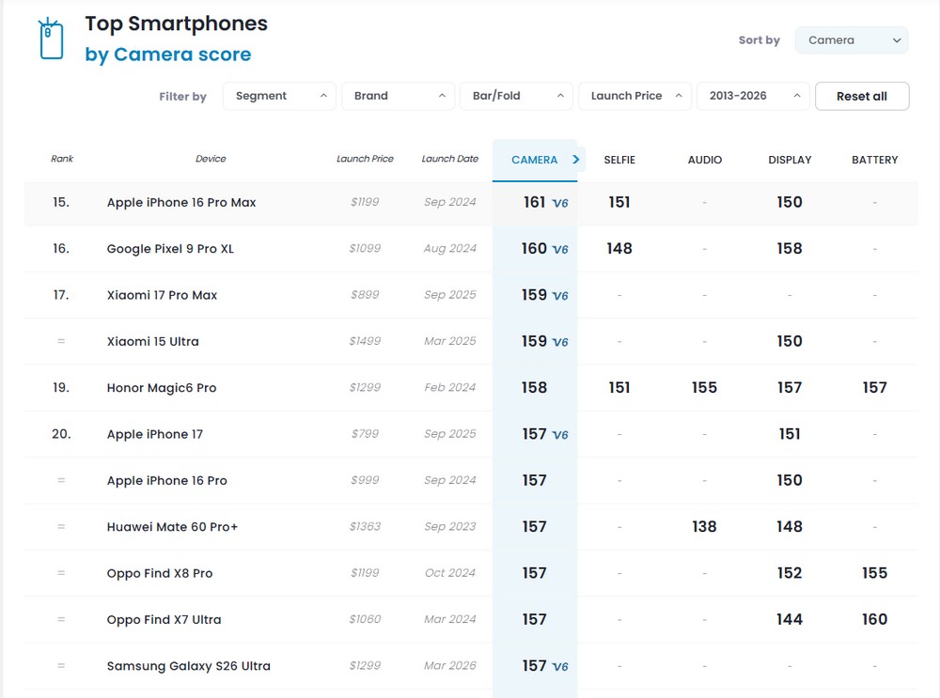The width and height of the screenshot is (940, 698).
Task: Click the Device column header
Action: 211,159
